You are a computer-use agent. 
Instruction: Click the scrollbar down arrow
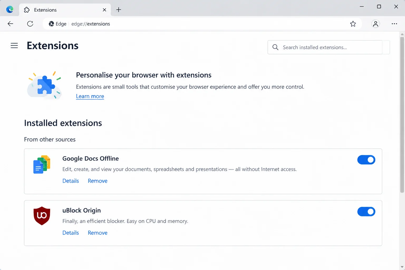click(402, 267)
